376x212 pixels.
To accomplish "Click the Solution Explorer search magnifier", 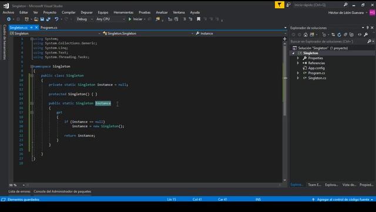I will (x=370, y=42).
